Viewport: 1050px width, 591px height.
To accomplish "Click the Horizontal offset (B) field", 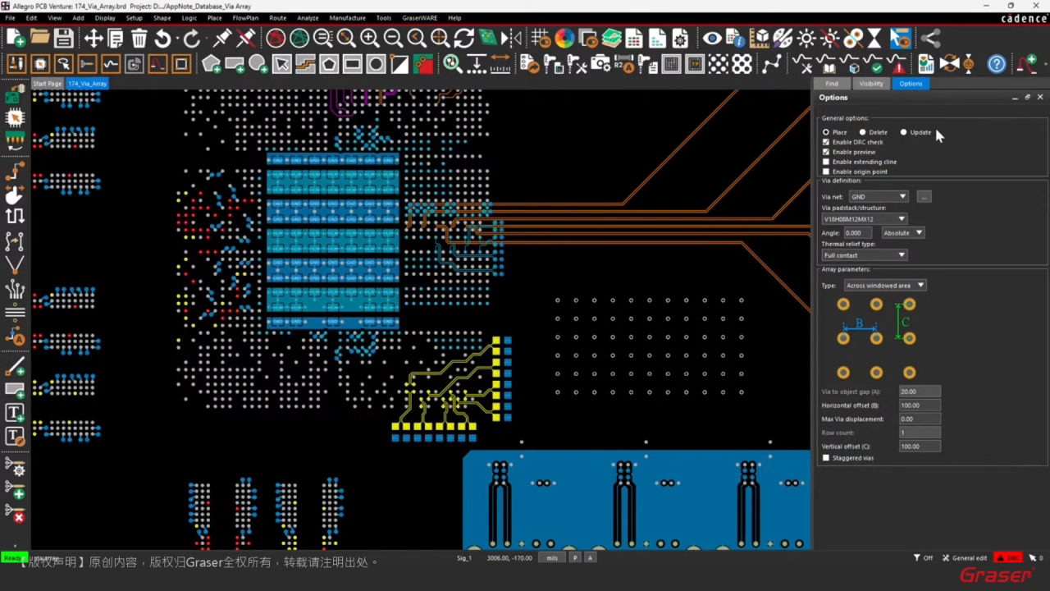I will pos(920,405).
